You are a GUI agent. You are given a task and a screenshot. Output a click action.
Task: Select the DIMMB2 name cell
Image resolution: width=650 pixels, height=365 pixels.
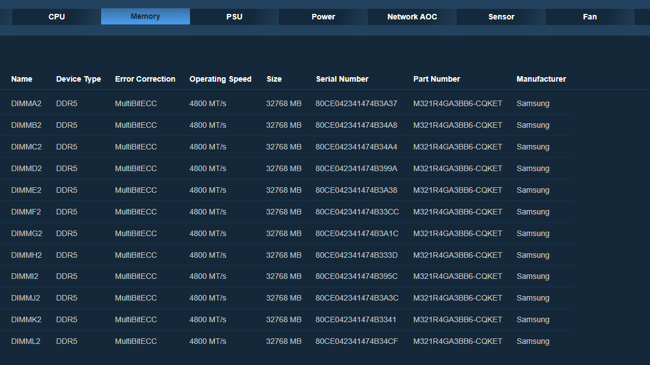(26, 125)
